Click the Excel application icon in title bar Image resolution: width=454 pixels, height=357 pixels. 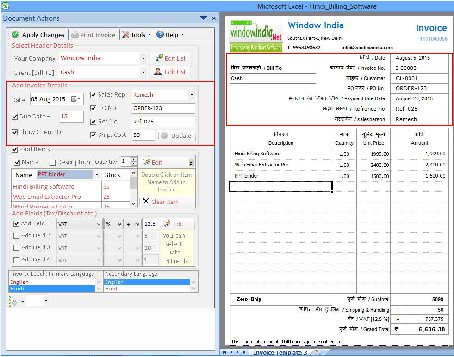(x=5, y=6)
